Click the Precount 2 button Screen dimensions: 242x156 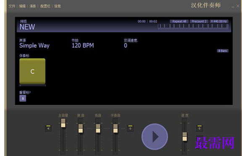199,21
